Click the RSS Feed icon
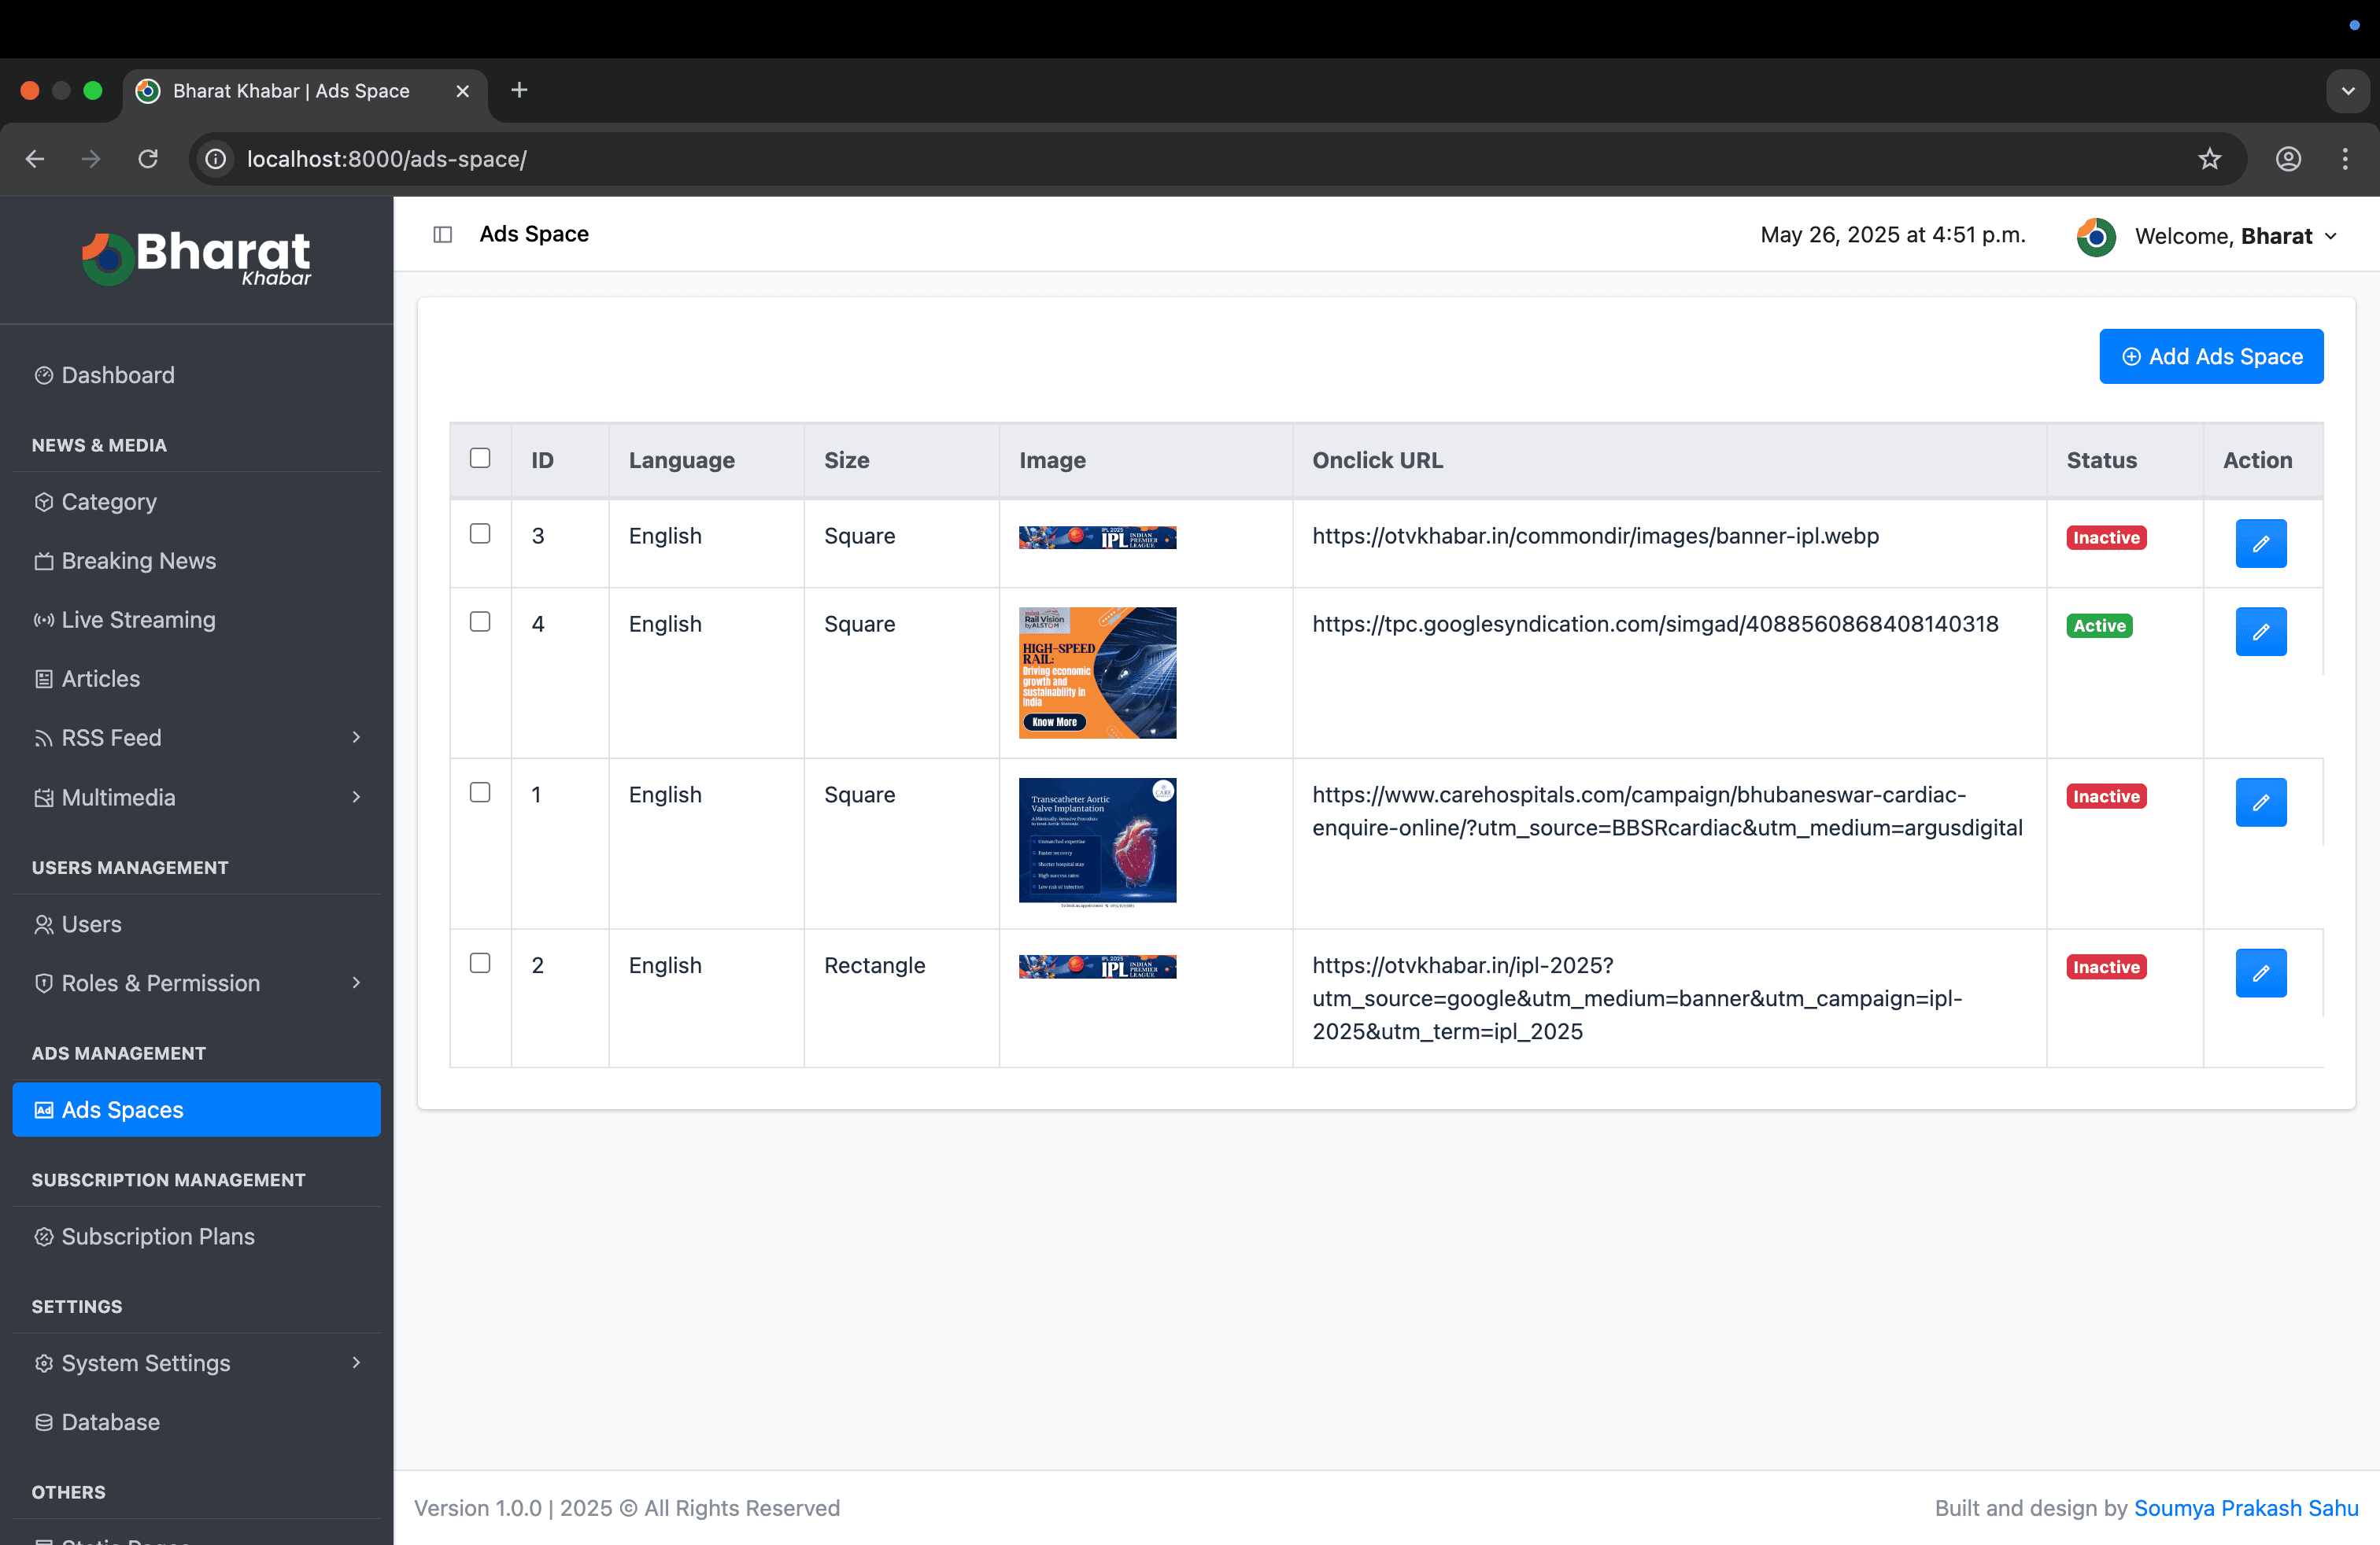Image resolution: width=2380 pixels, height=1545 pixels. (x=43, y=739)
